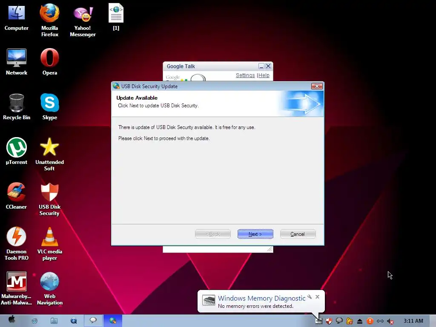Open the Web Navigation globe icon
This screenshot has height=327, width=436.
[49, 289]
